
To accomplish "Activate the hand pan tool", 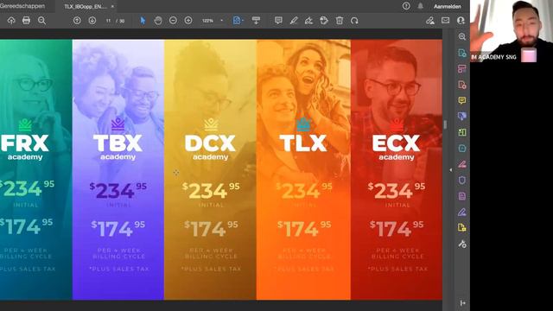I will coord(157,21).
